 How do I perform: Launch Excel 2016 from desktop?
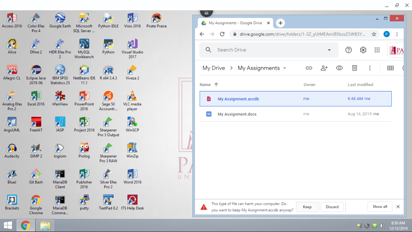(36, 99)
